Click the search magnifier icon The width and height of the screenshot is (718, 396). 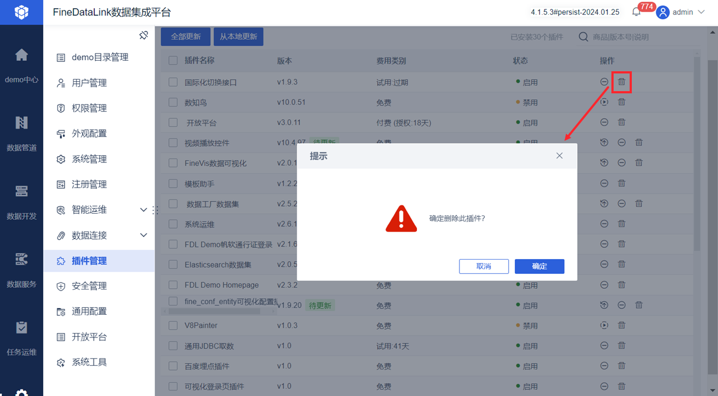point(583,37)
